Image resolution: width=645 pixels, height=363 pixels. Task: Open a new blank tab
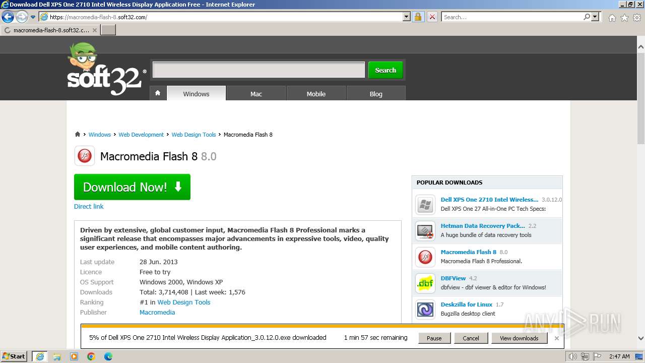pos(108,30)
